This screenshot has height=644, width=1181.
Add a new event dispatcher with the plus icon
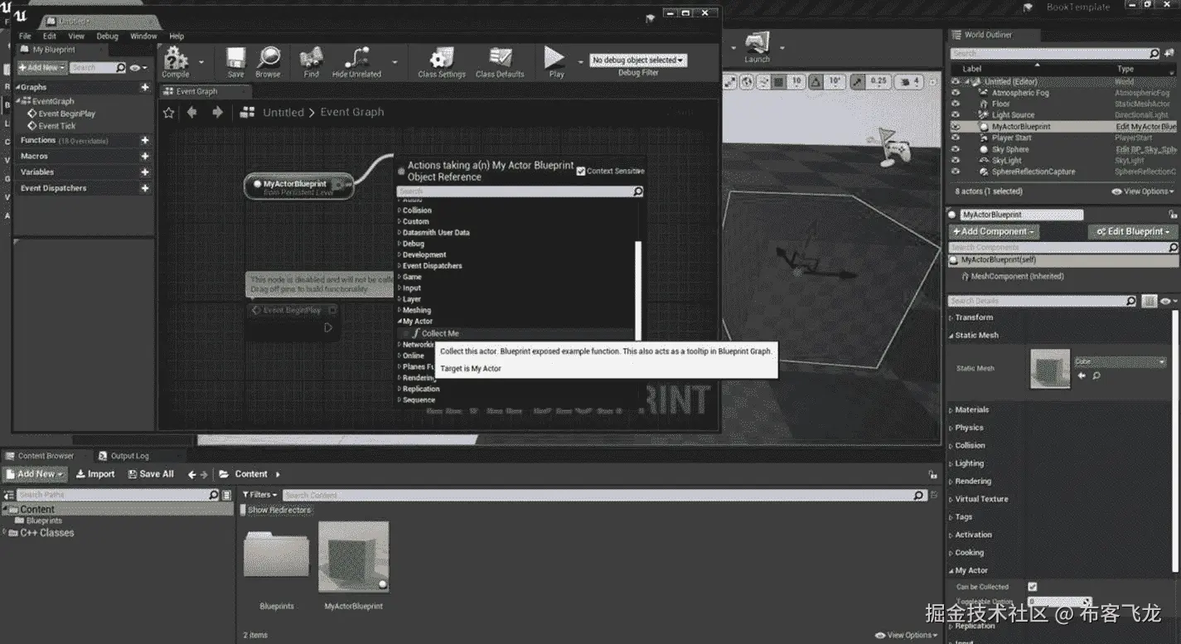(145, 188)
